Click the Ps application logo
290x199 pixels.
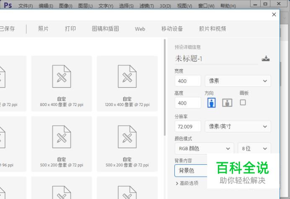pyautogui.click(x=8, y=5)
